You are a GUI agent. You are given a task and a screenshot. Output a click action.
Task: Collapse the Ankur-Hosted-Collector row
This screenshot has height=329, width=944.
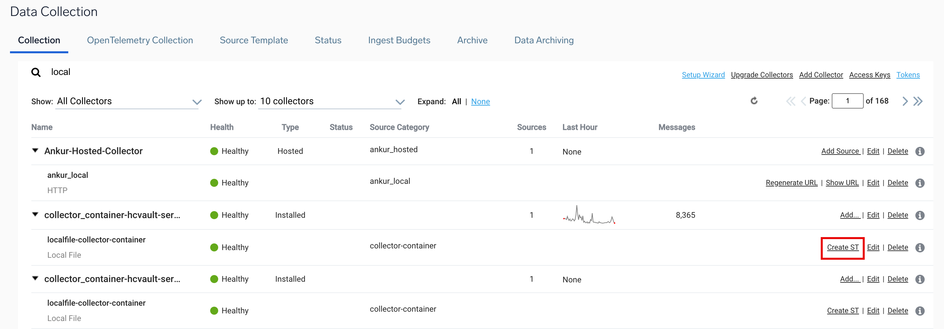pyautogui.click(x=35, y=151)
